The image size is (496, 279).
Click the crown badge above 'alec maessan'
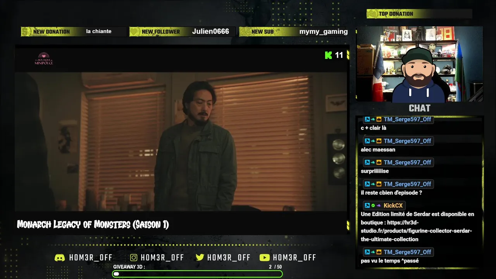click(x=379, y=141)
